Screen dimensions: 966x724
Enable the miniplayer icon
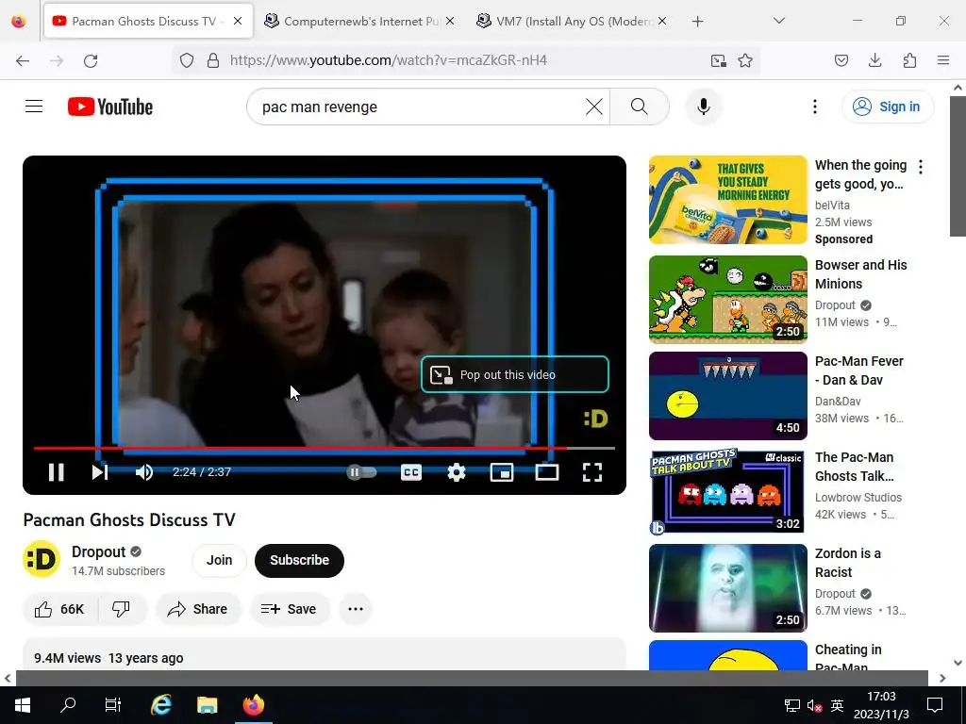pos(502,472)
